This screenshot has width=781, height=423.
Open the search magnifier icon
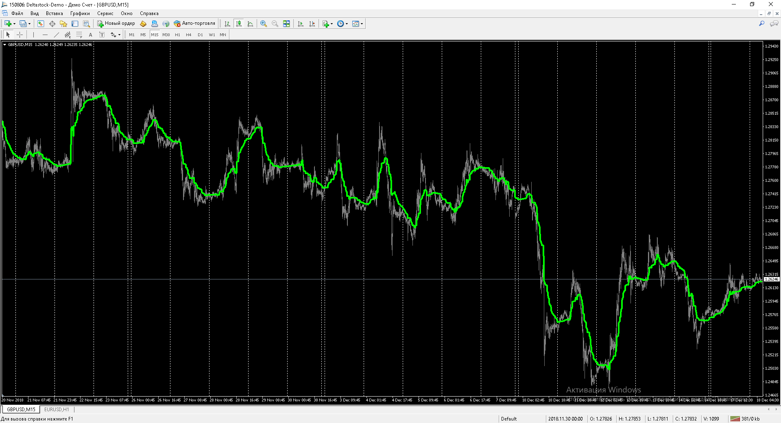coord(762,24)
